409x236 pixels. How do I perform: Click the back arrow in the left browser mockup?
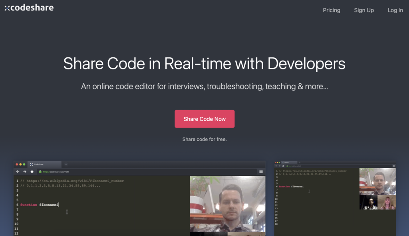pyautogui.click(x=18, y=171)
